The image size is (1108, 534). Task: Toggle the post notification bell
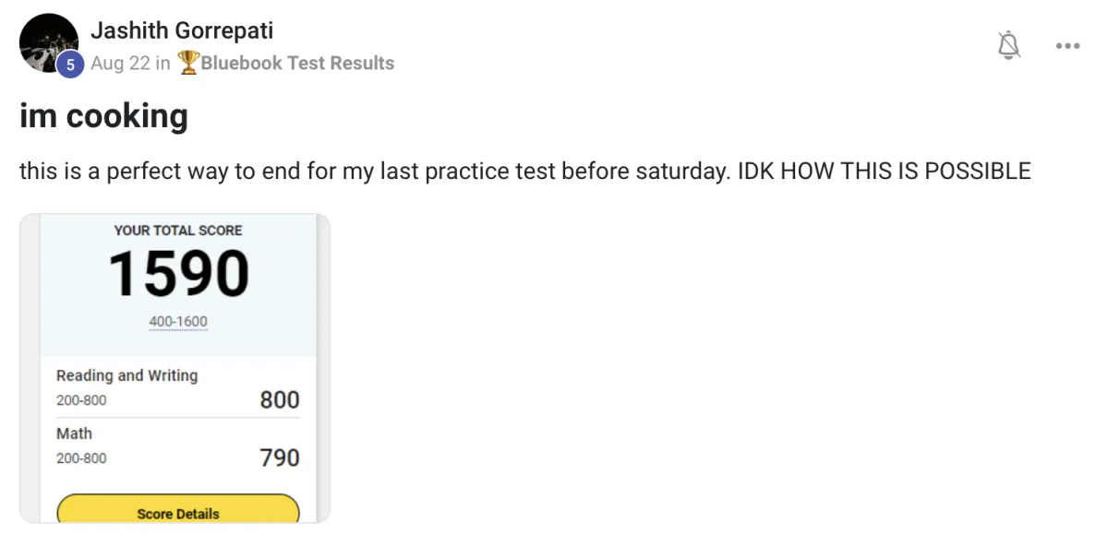click(1009, 45)
